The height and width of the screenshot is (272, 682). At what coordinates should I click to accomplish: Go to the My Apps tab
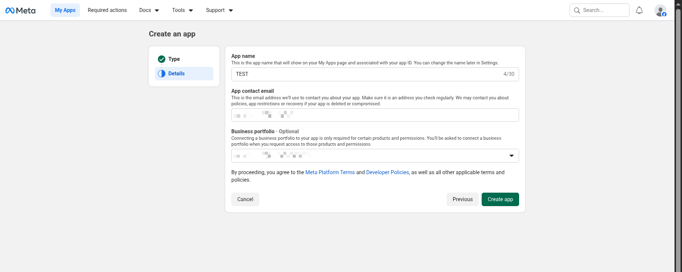(x=65, y=10)
